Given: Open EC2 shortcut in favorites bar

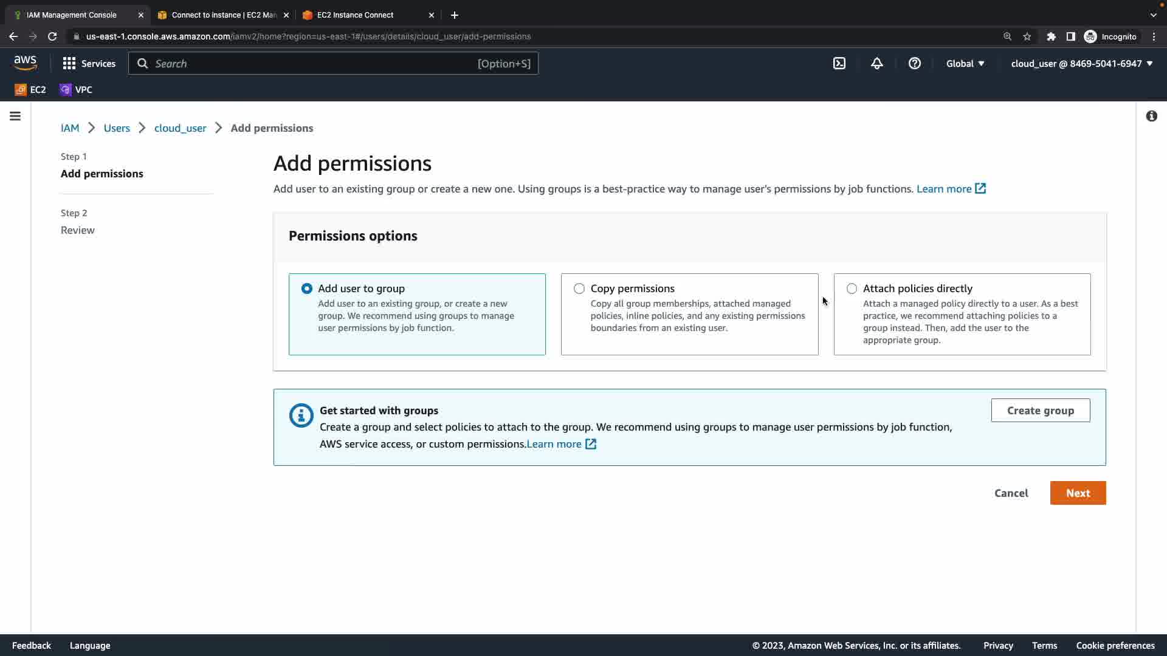Looking at the screenshot, I should tap(30, 89).
